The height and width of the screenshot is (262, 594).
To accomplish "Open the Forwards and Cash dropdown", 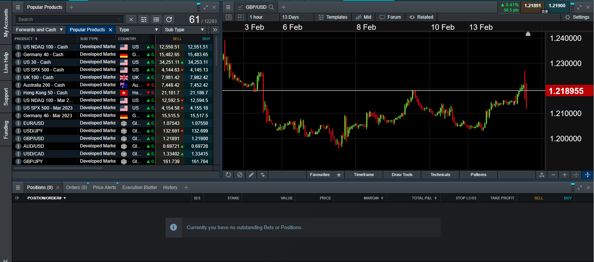I will click(39, 30).
